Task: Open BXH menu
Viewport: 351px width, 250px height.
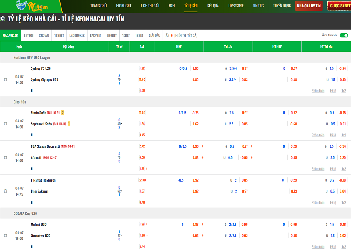Action: [172, 6]
